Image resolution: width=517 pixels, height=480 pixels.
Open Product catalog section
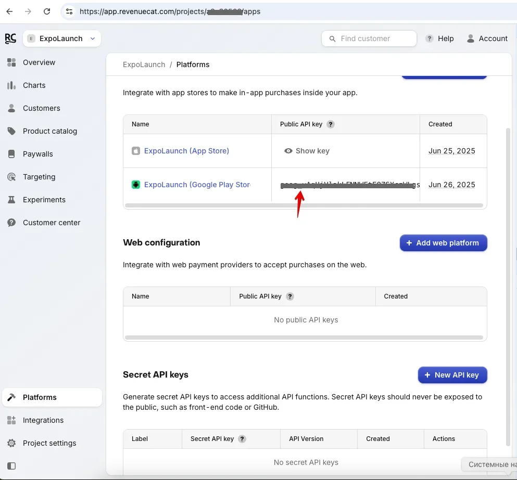click(x=50, y=131)
